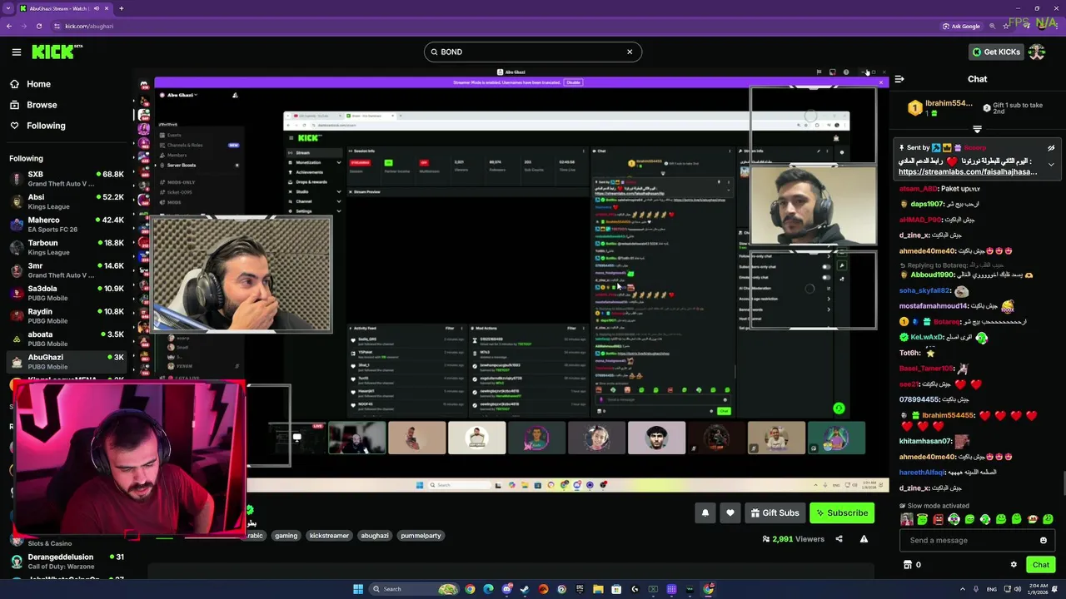
Task: Open the chat shop icon
Action: (908, 565)
